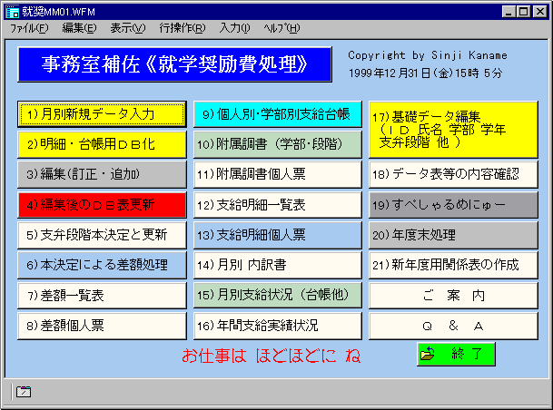Open the 入力(I) menu

pyautogui.click(x=234, y=28)
